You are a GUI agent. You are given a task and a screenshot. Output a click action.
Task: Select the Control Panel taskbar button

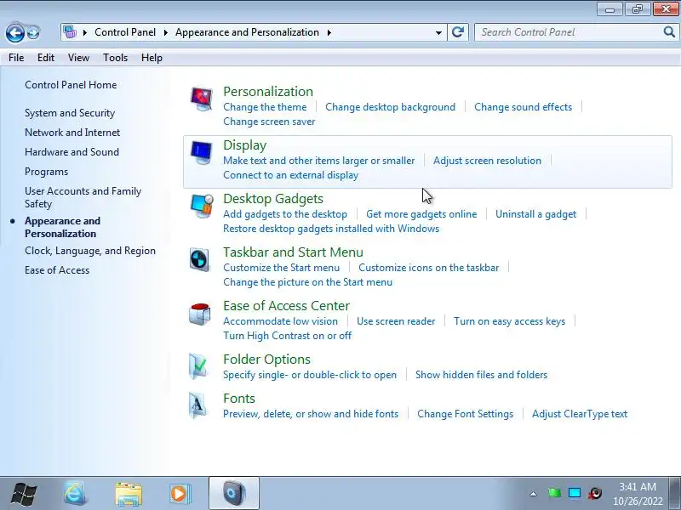(234, 493)
